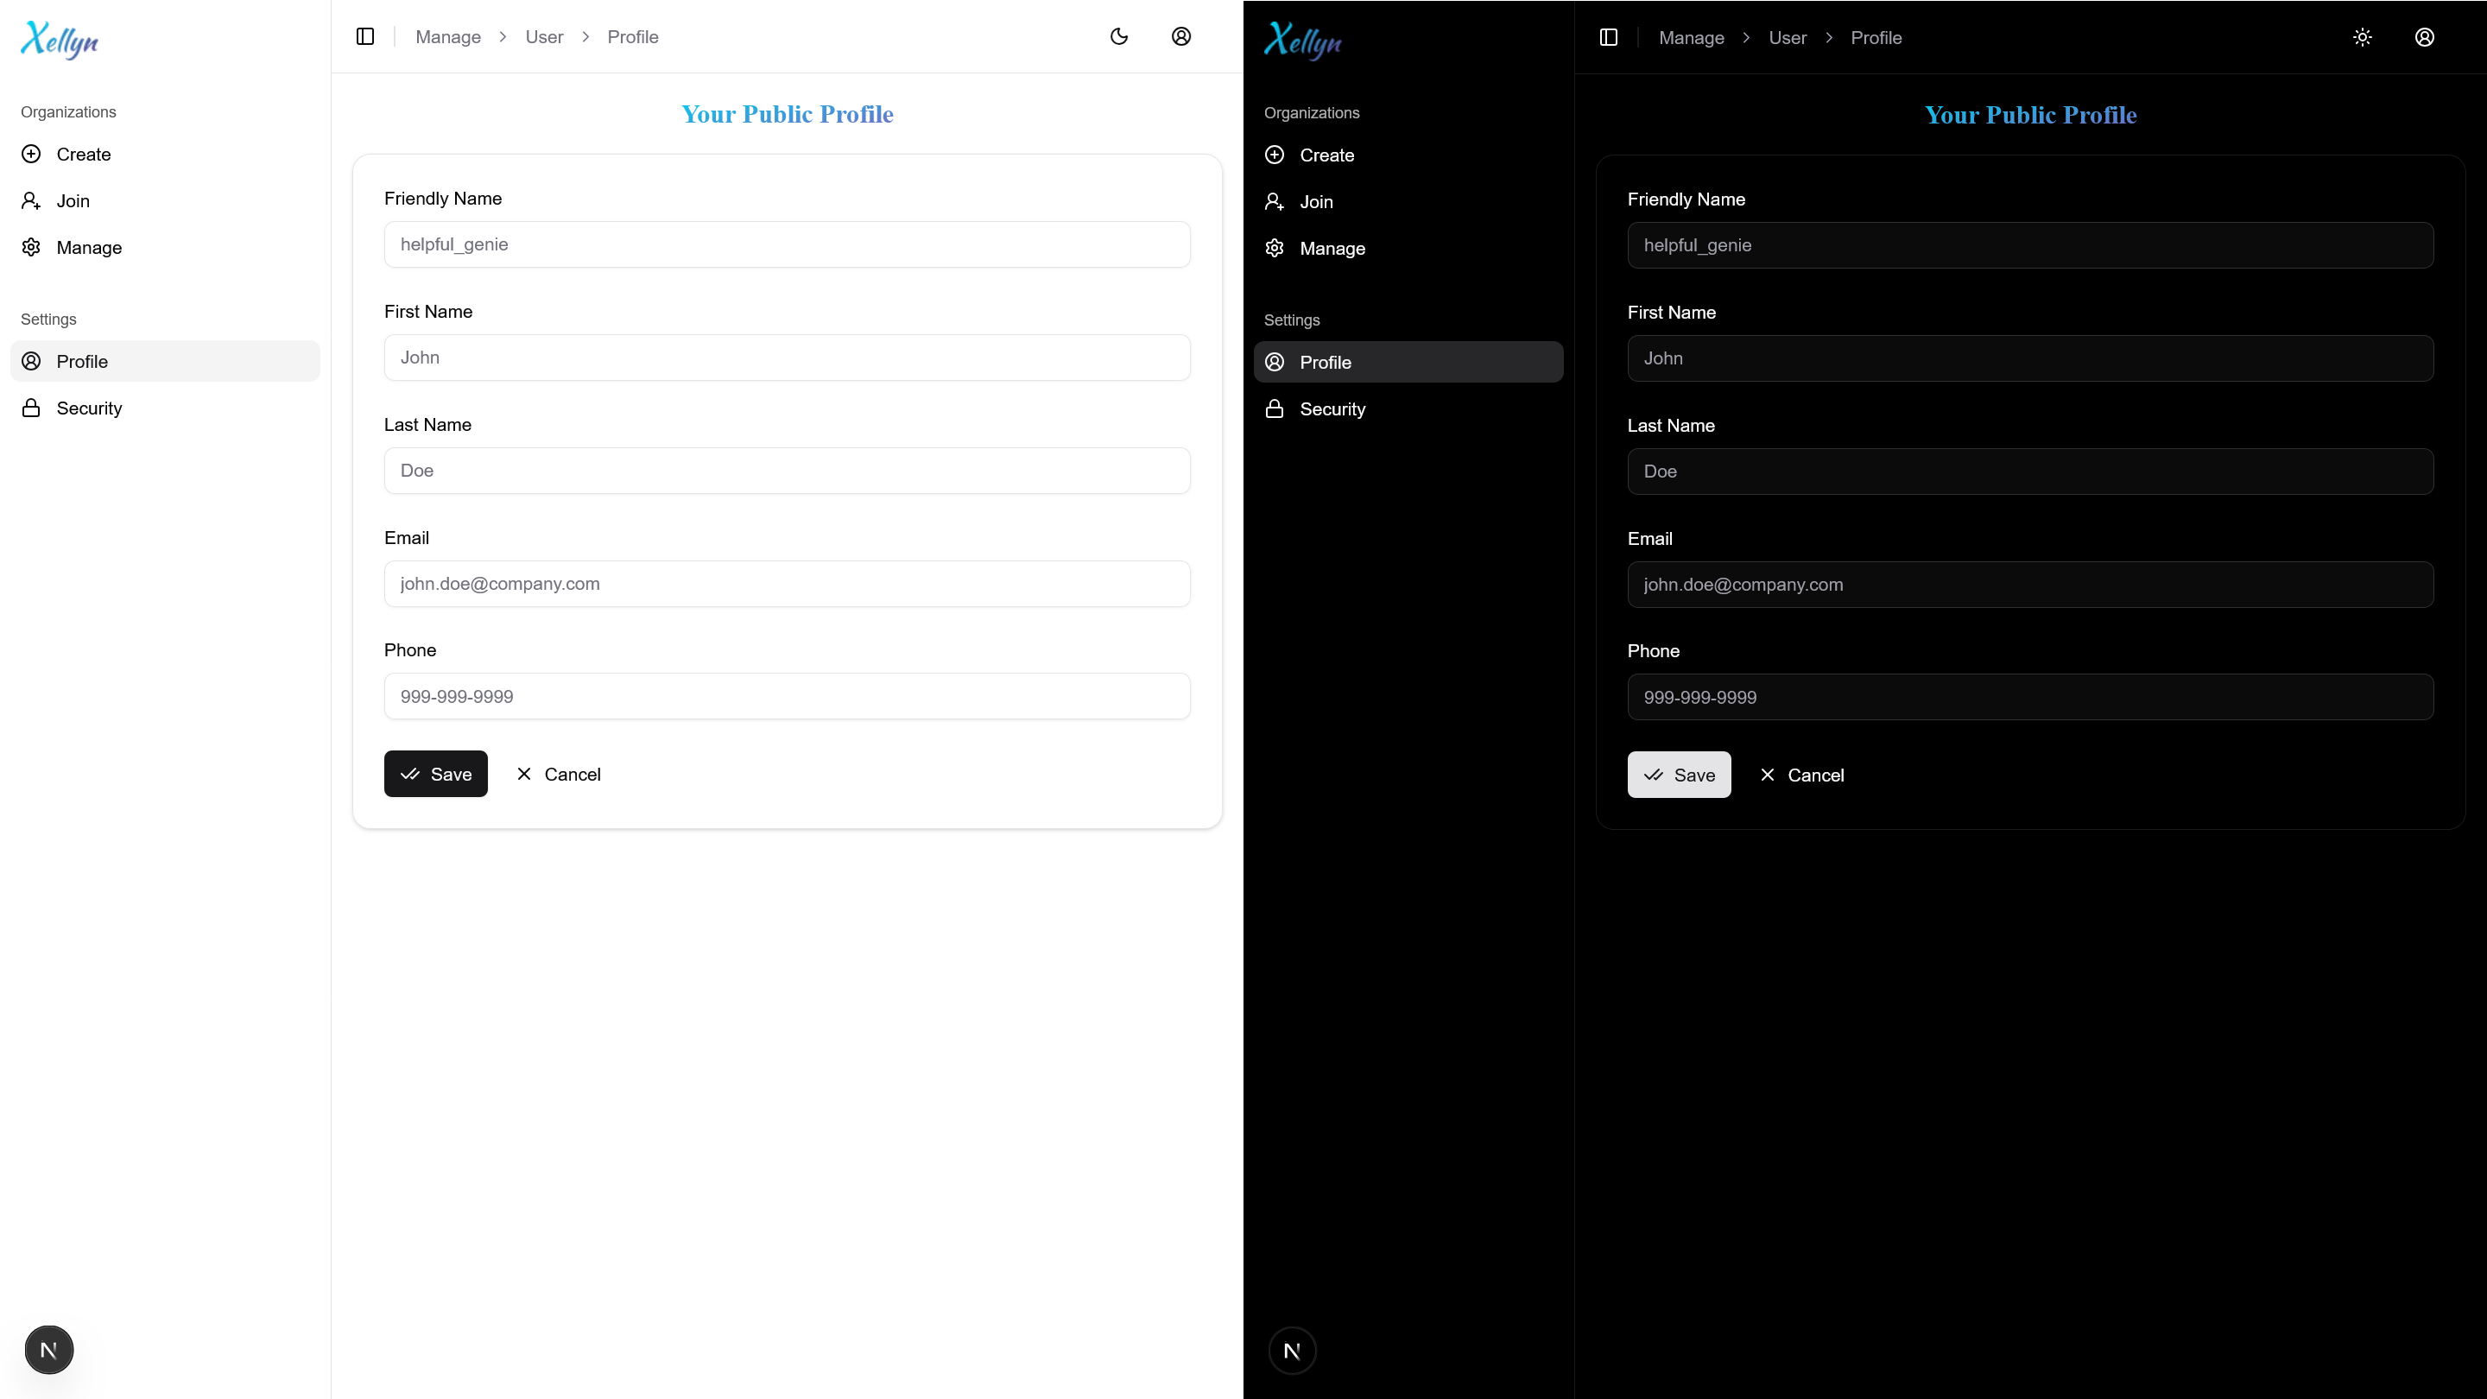Click the Join user-plus icon in dark sidebar
The width and height of the screenshot is (2487, 1399).
point(1275,202)
